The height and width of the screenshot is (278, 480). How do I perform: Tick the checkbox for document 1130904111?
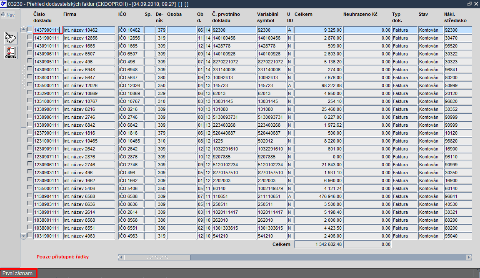pos(30,195)
